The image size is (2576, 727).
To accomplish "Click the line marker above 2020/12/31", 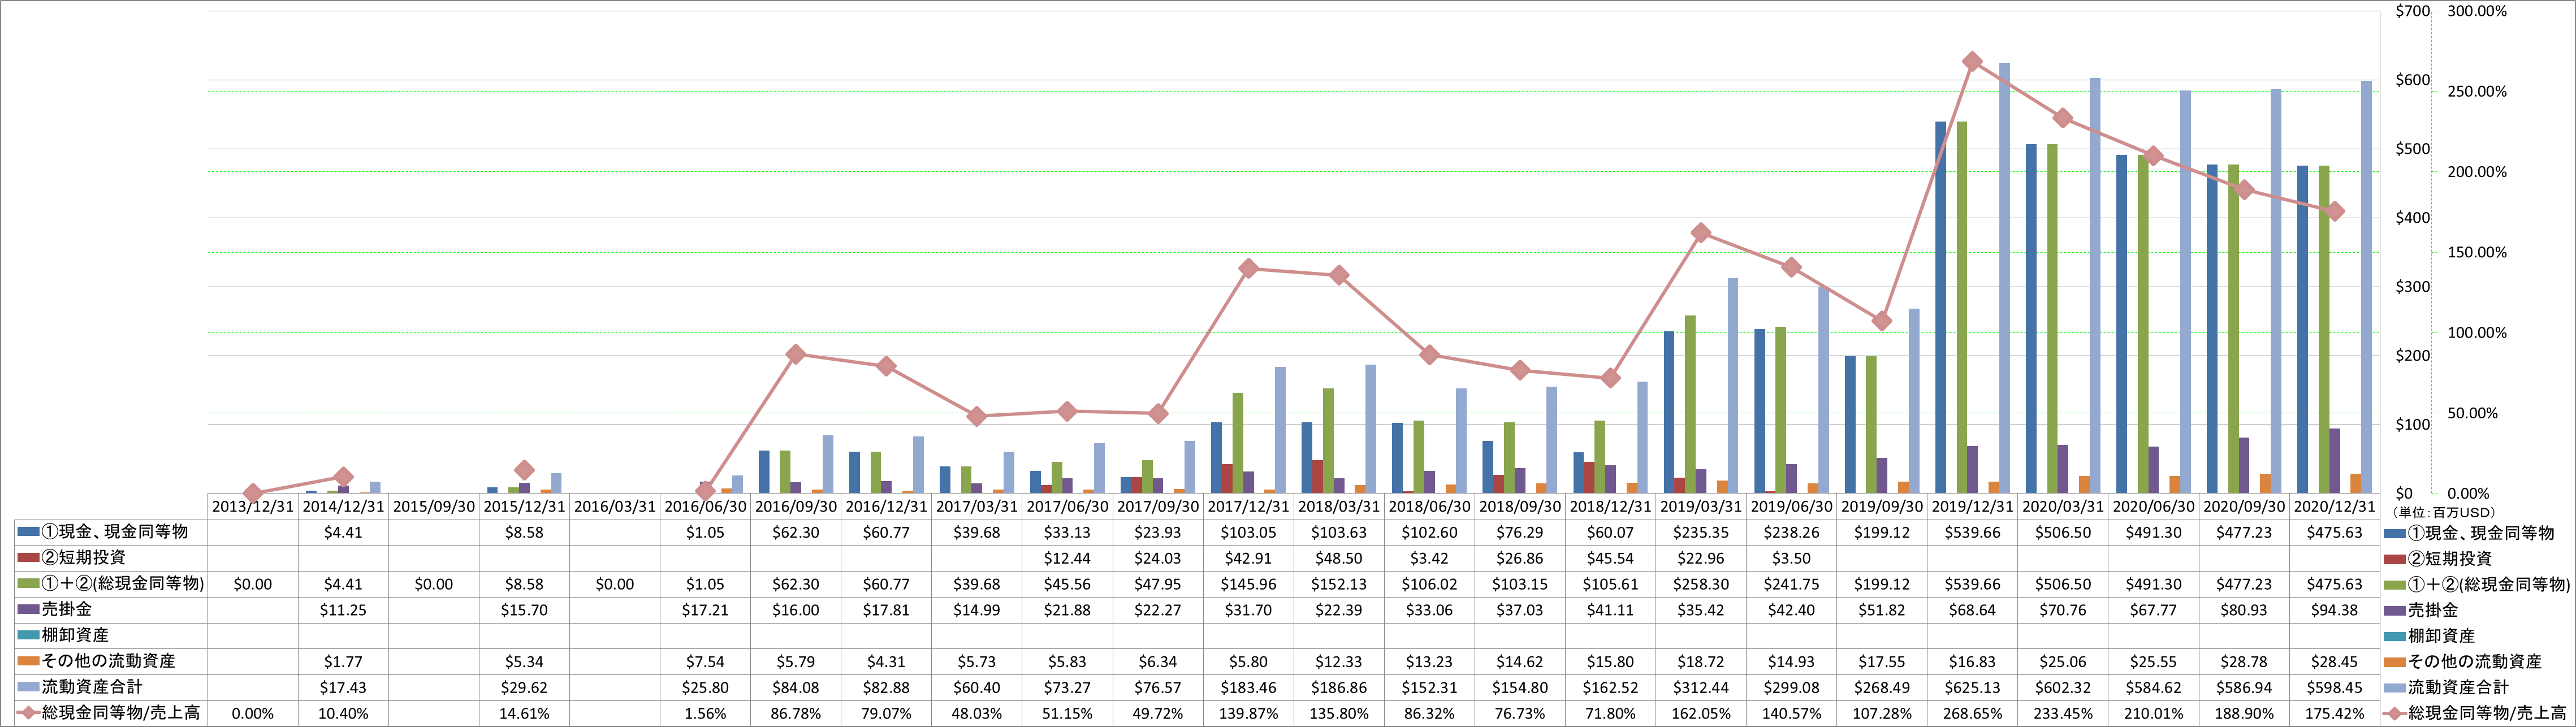I will 2335,211.
